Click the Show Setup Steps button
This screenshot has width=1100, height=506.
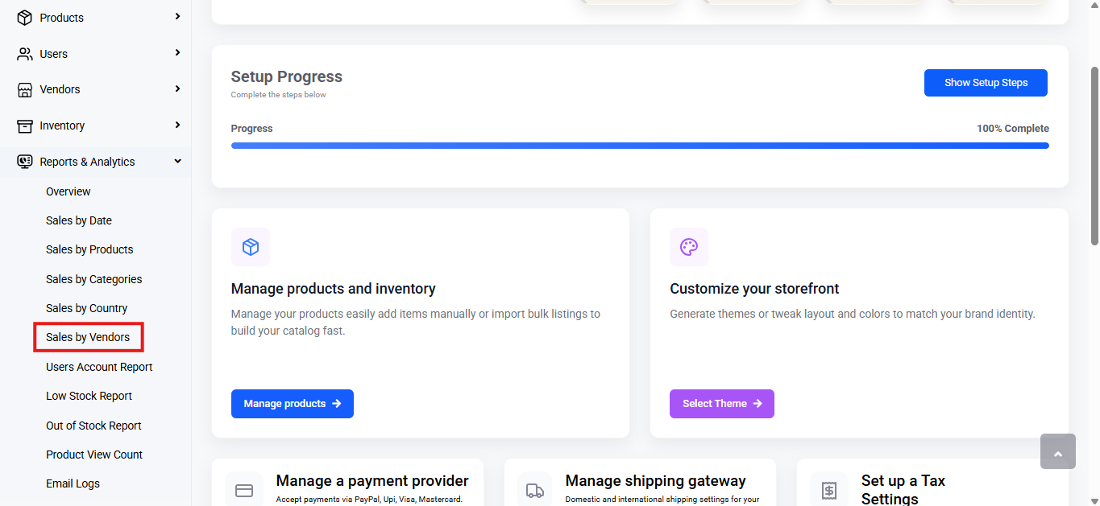point(986,83)
